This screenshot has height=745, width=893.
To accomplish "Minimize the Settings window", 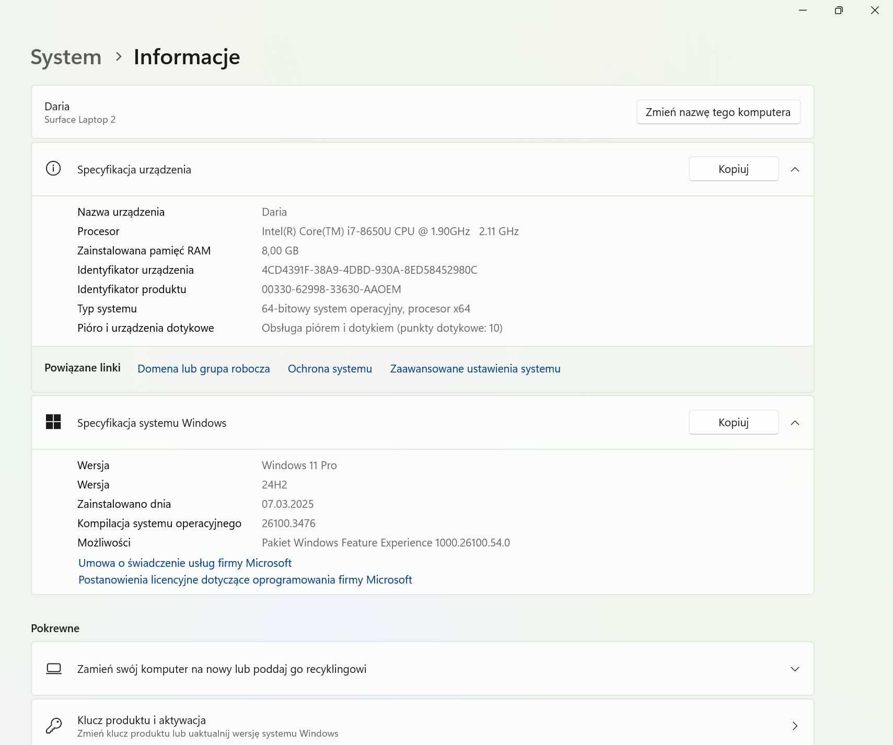I will 803,10.
